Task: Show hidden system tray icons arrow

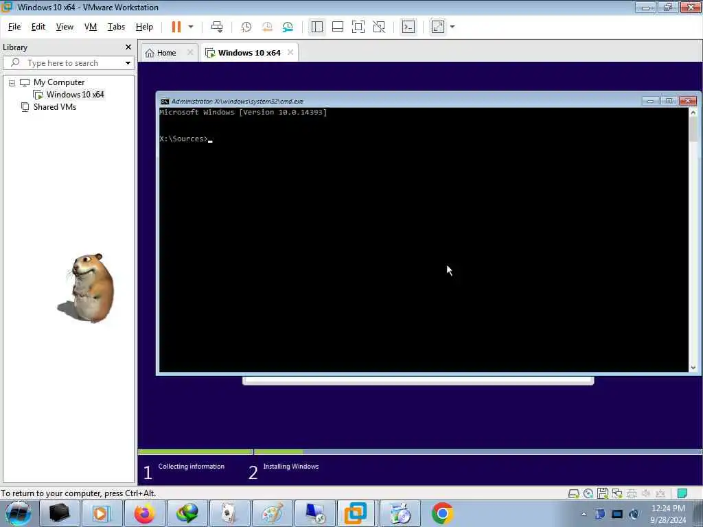Action: coord(584,514)
